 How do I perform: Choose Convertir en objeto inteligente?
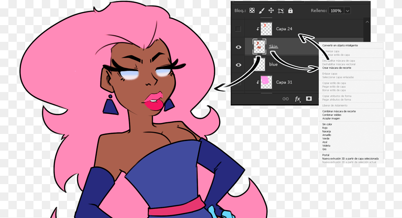coord(340,45)
